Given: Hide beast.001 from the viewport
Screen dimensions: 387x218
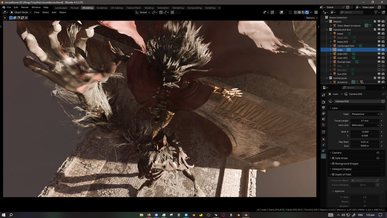Looking at the screenshot, I should (379, 37).
